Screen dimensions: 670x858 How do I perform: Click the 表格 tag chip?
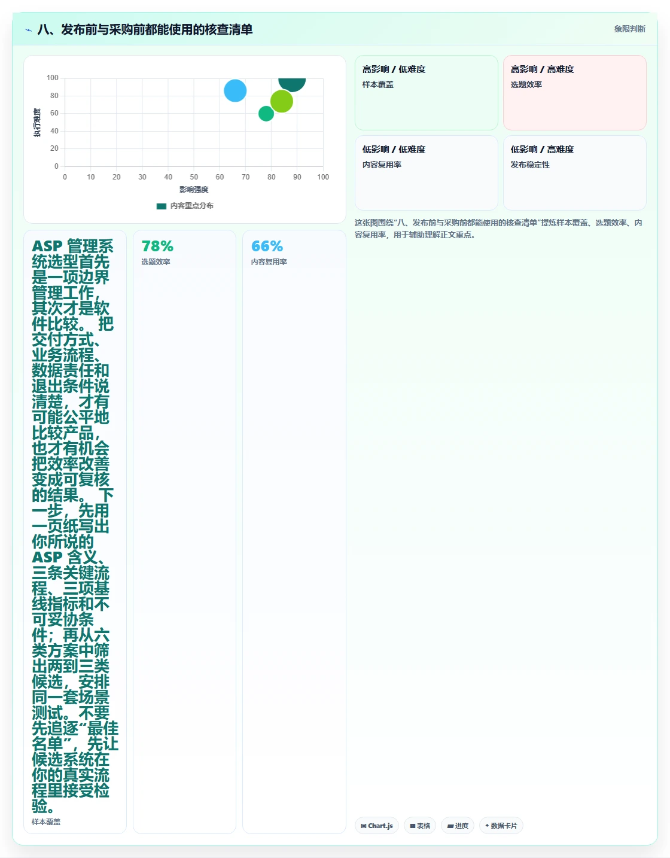420,826
